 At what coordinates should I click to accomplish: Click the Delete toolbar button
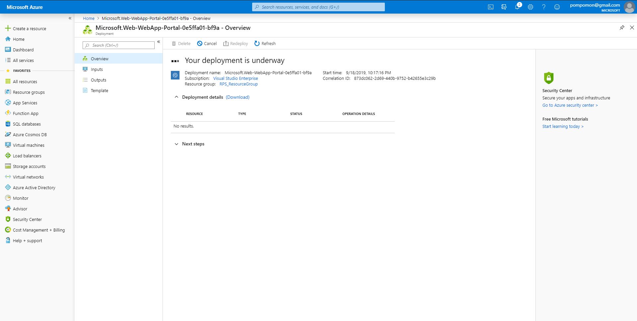[181, 43]
